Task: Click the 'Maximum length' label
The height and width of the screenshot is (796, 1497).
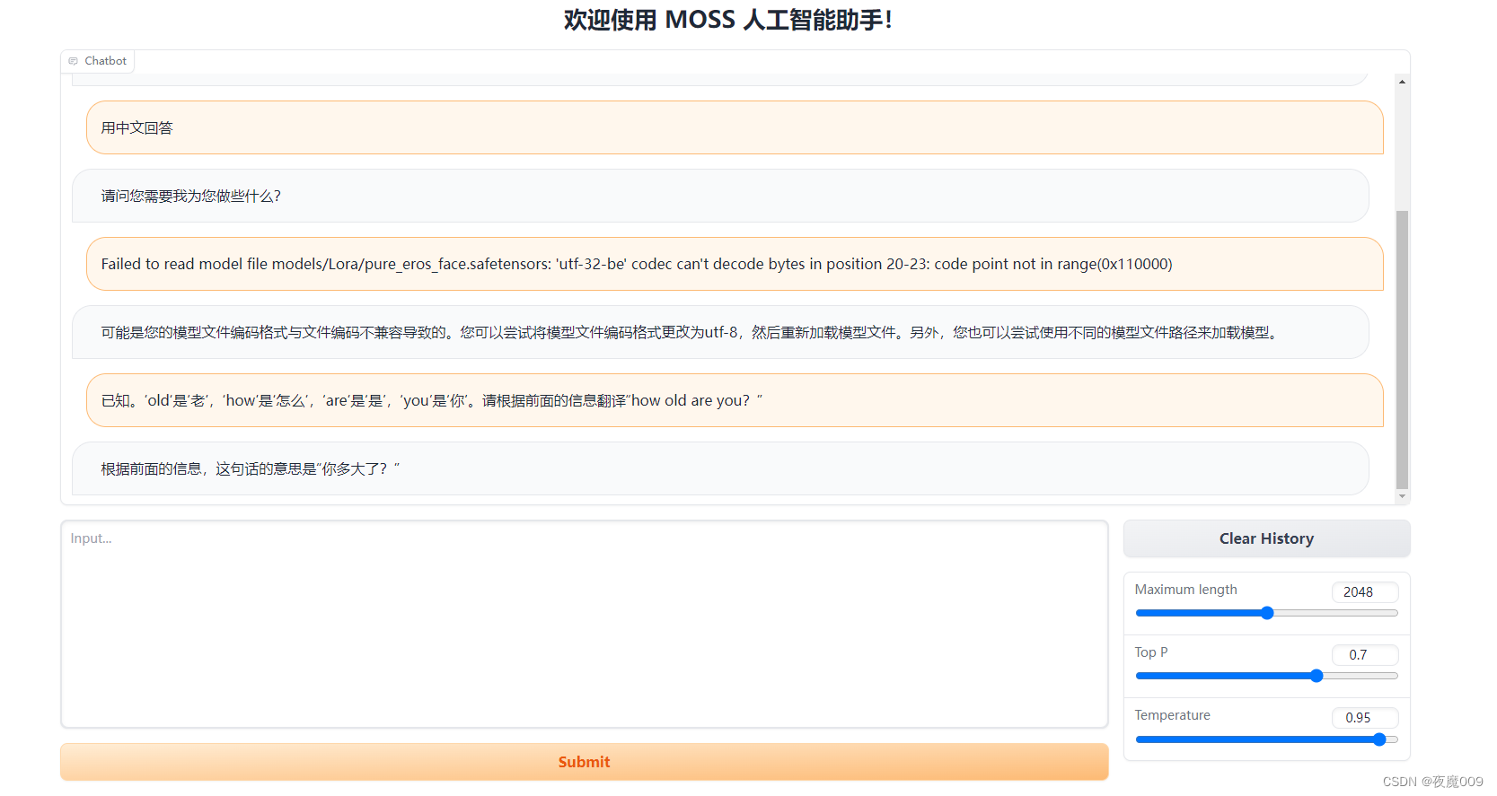Action: [x=1185, y=590]
